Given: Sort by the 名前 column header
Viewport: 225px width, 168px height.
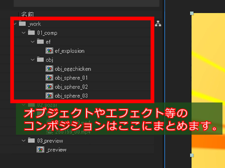Looking at the screenshot, I should point(28,14).
